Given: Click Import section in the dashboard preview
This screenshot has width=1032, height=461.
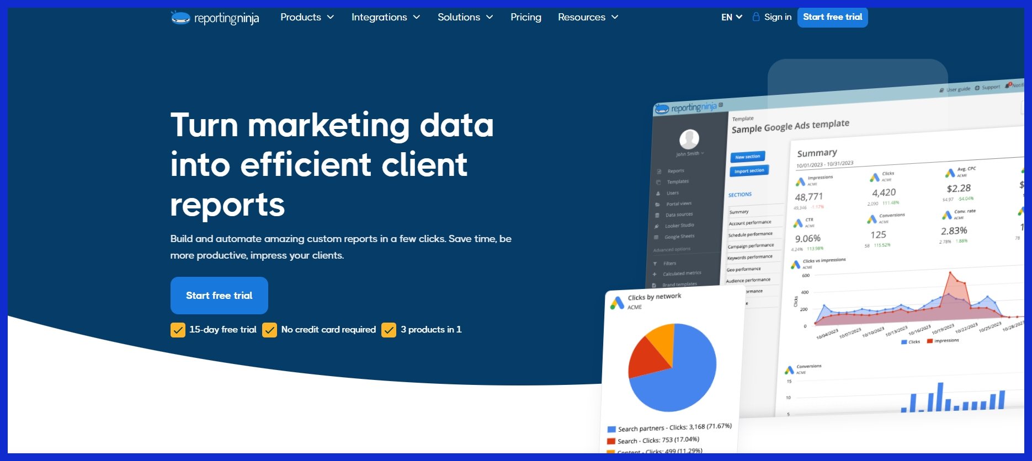Looking at the screenshot, I should click(x=749, y=171).
